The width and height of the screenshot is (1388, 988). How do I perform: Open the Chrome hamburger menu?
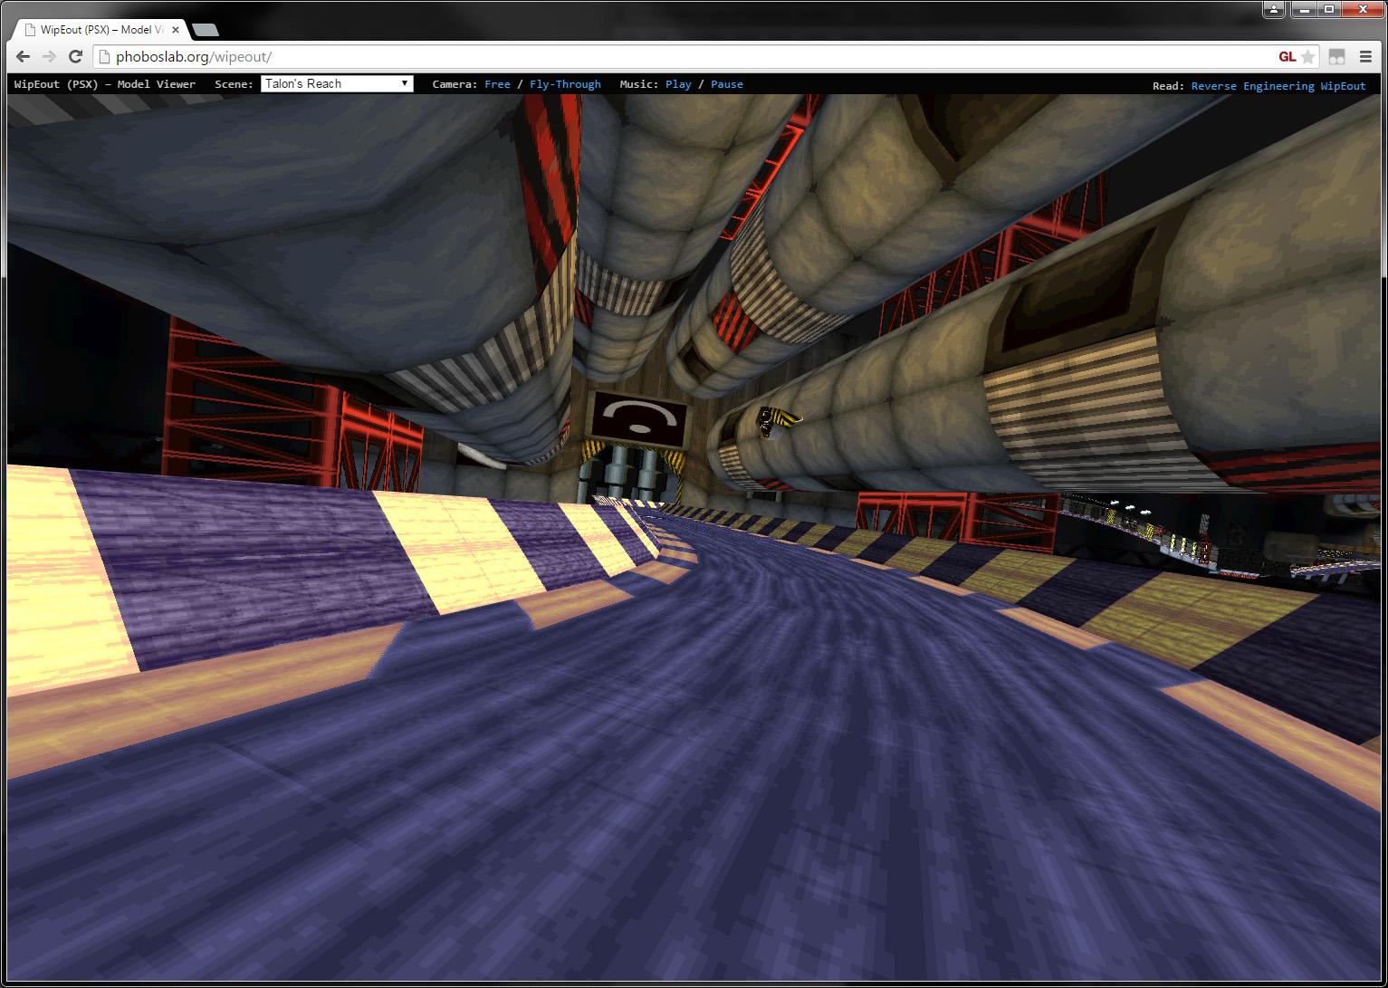pos(1365,56)
